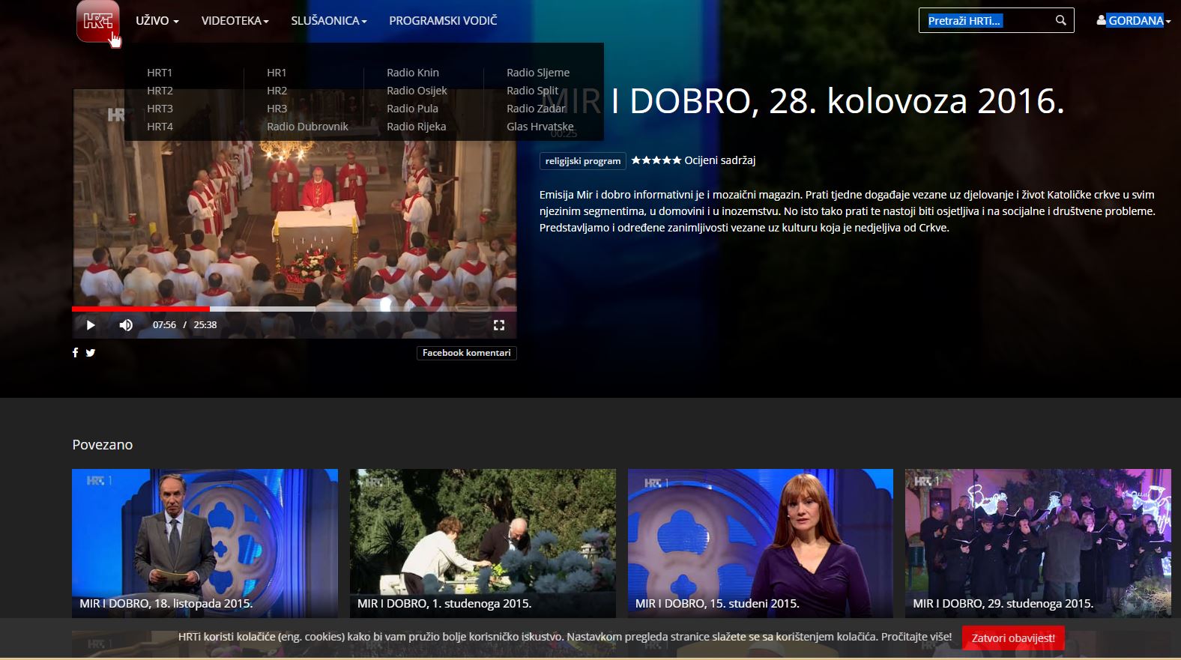
Task: Play the Mir i dobro video
Action: click(91, 325)
